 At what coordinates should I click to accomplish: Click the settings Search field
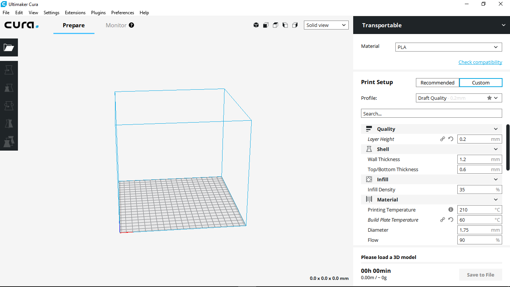click(x=432, y=113)
